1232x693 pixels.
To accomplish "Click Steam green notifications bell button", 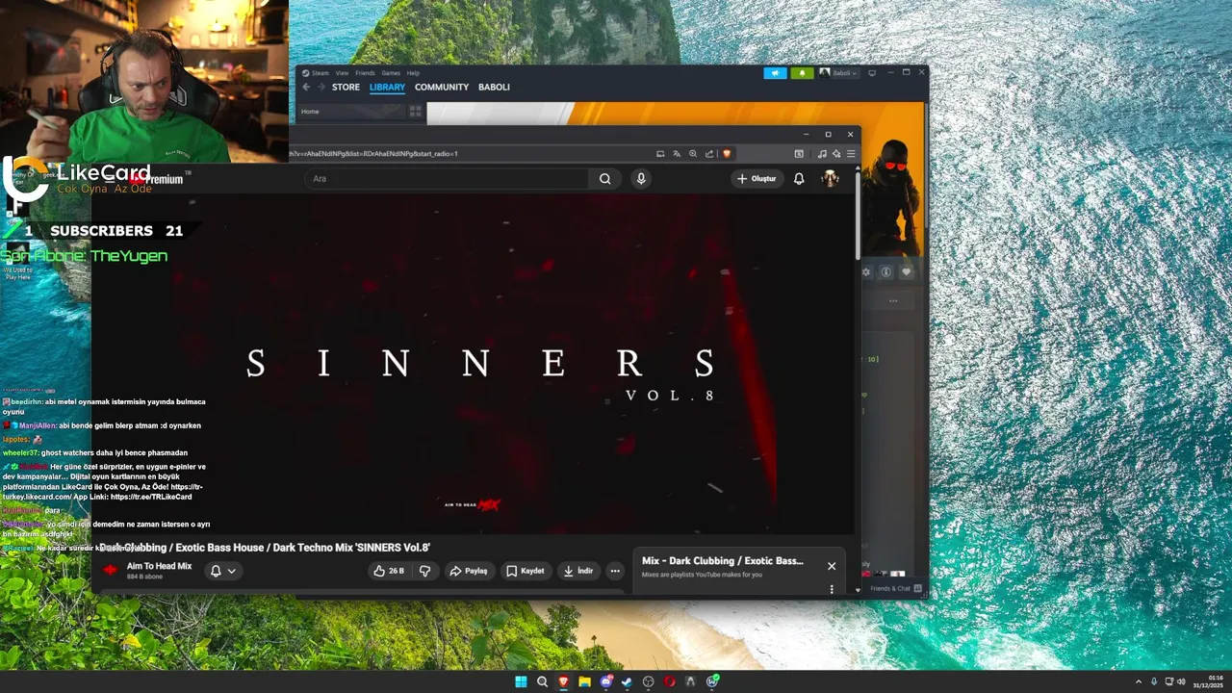I will (801, 73).
